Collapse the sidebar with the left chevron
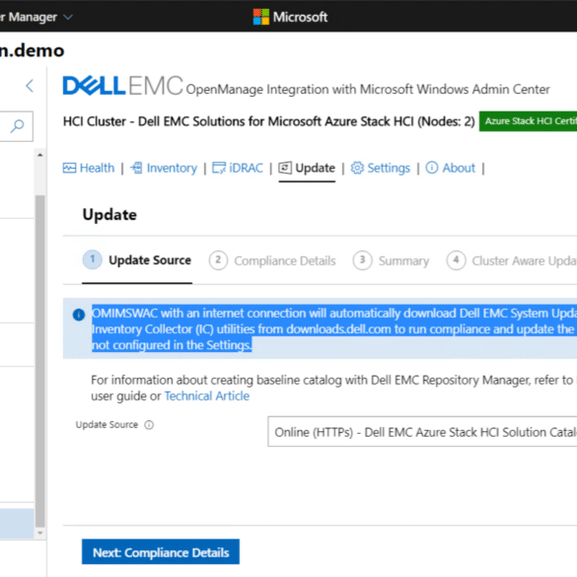The height and width of the screenshot is (577, 577). coord(30,86)
